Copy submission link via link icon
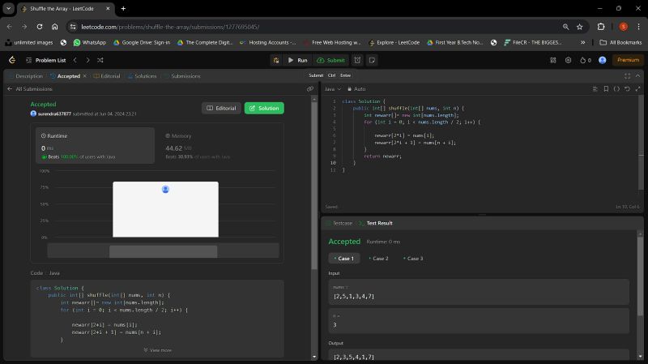 (309, 88)
